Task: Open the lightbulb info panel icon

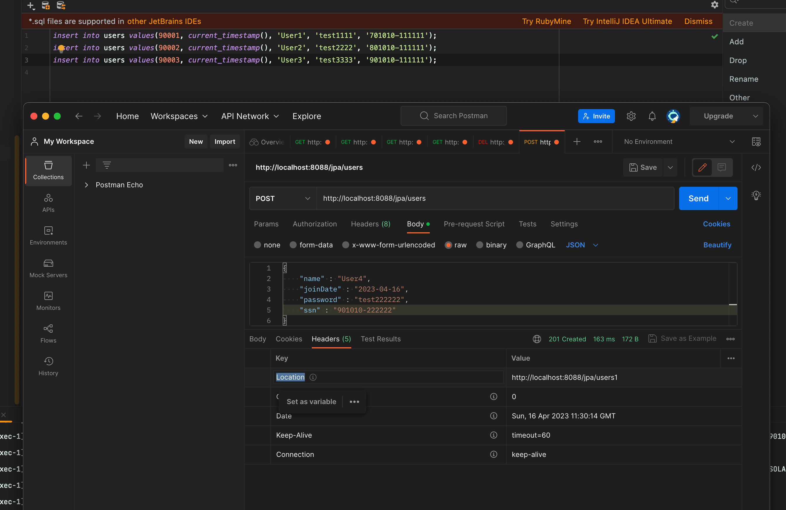Action: pyautogui.click(x=756, y=195)
